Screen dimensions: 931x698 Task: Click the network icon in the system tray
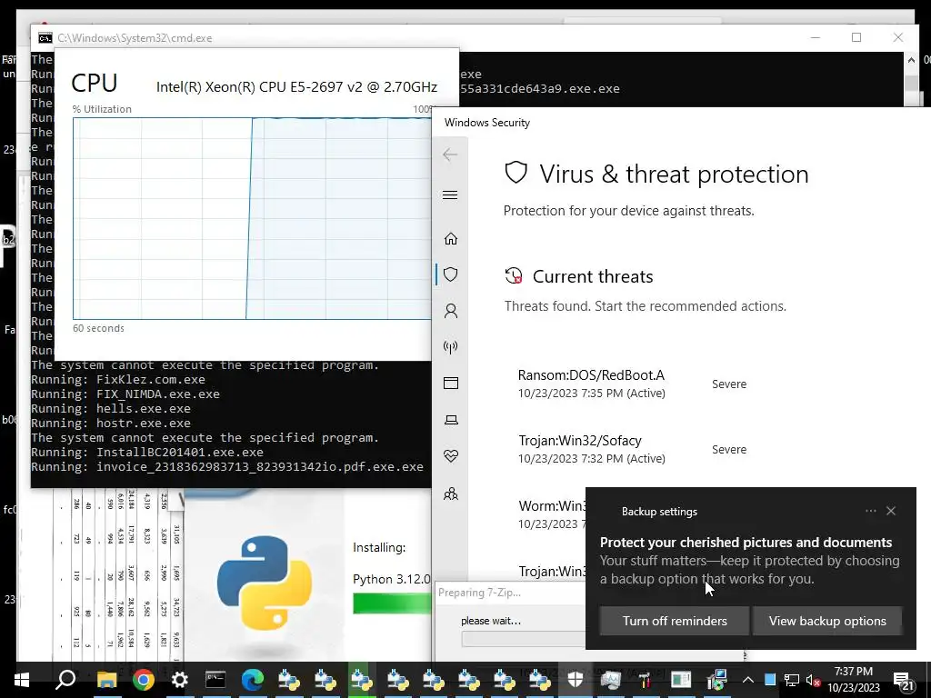[x=792, y=680]
